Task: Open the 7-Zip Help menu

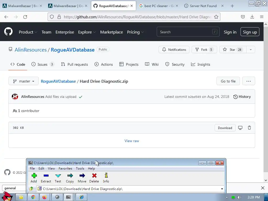Action: point(91,168)
